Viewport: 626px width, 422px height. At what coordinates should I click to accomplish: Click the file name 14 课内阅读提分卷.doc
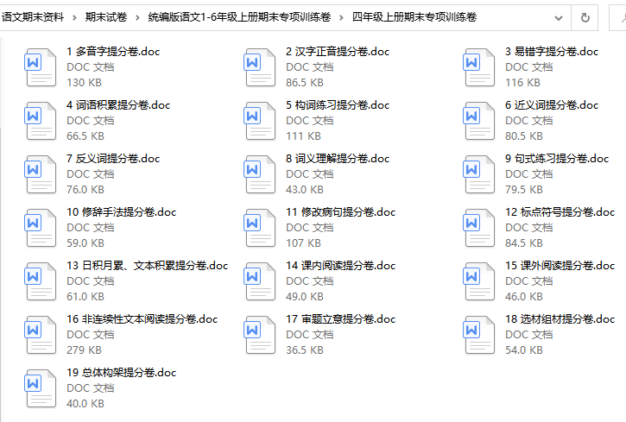click(x=340, y=265)
